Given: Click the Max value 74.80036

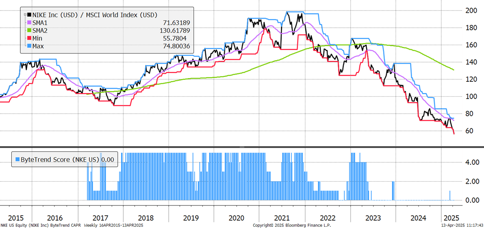Looking at the screenshot, I should coord(176,46).
